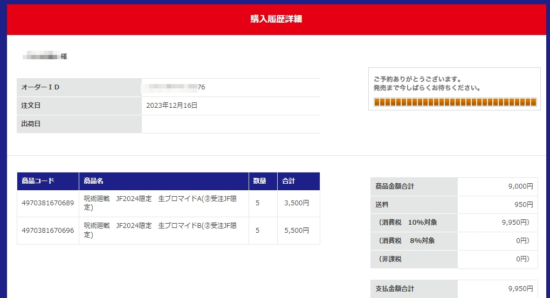Click the 送料 label
Viewport: 550px width, 298px height.
[x=382, y=205]
